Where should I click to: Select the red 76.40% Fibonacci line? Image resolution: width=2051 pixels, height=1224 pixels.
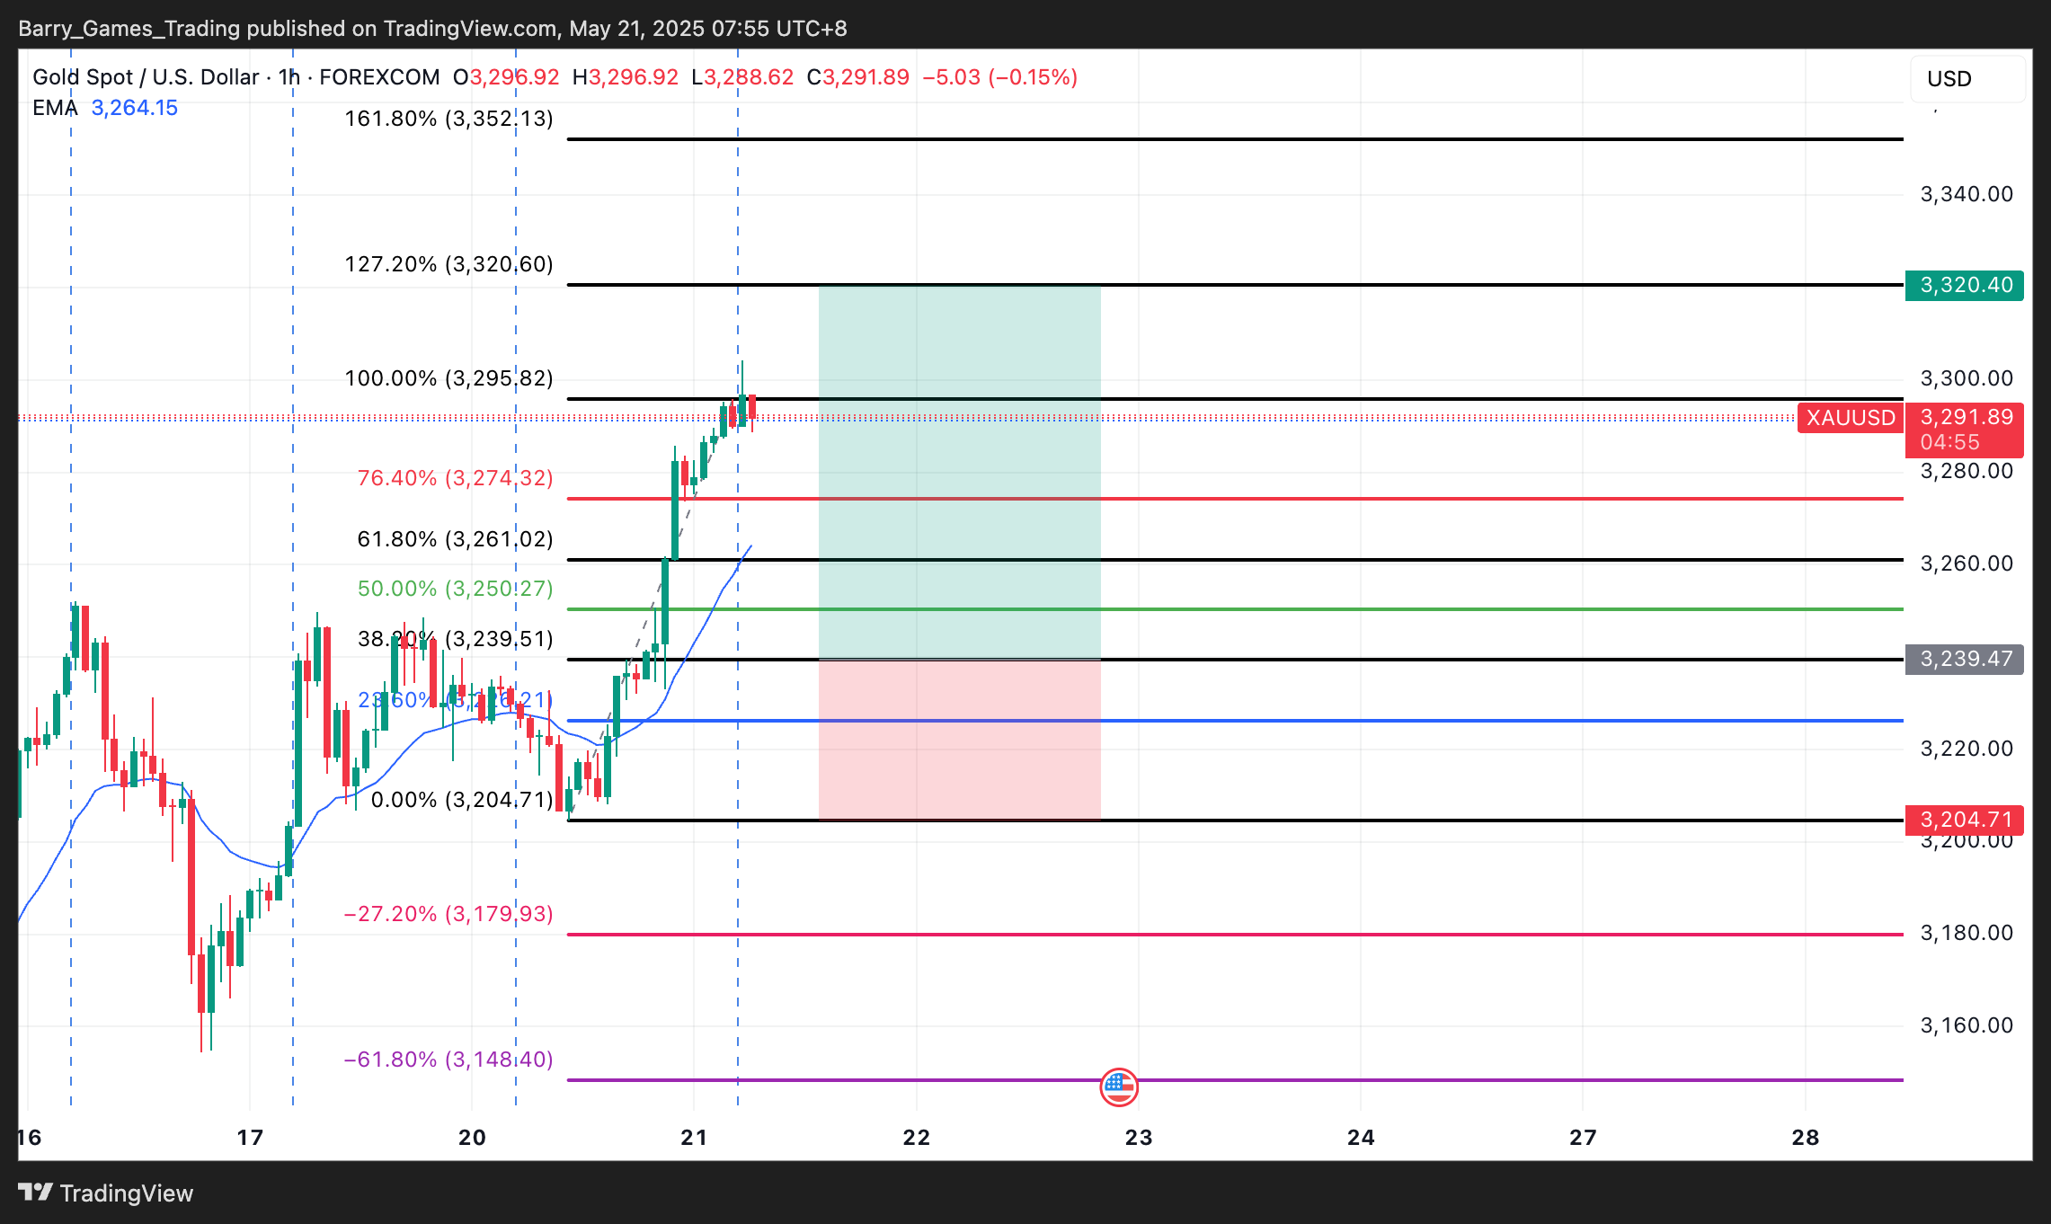point(1348,499)
